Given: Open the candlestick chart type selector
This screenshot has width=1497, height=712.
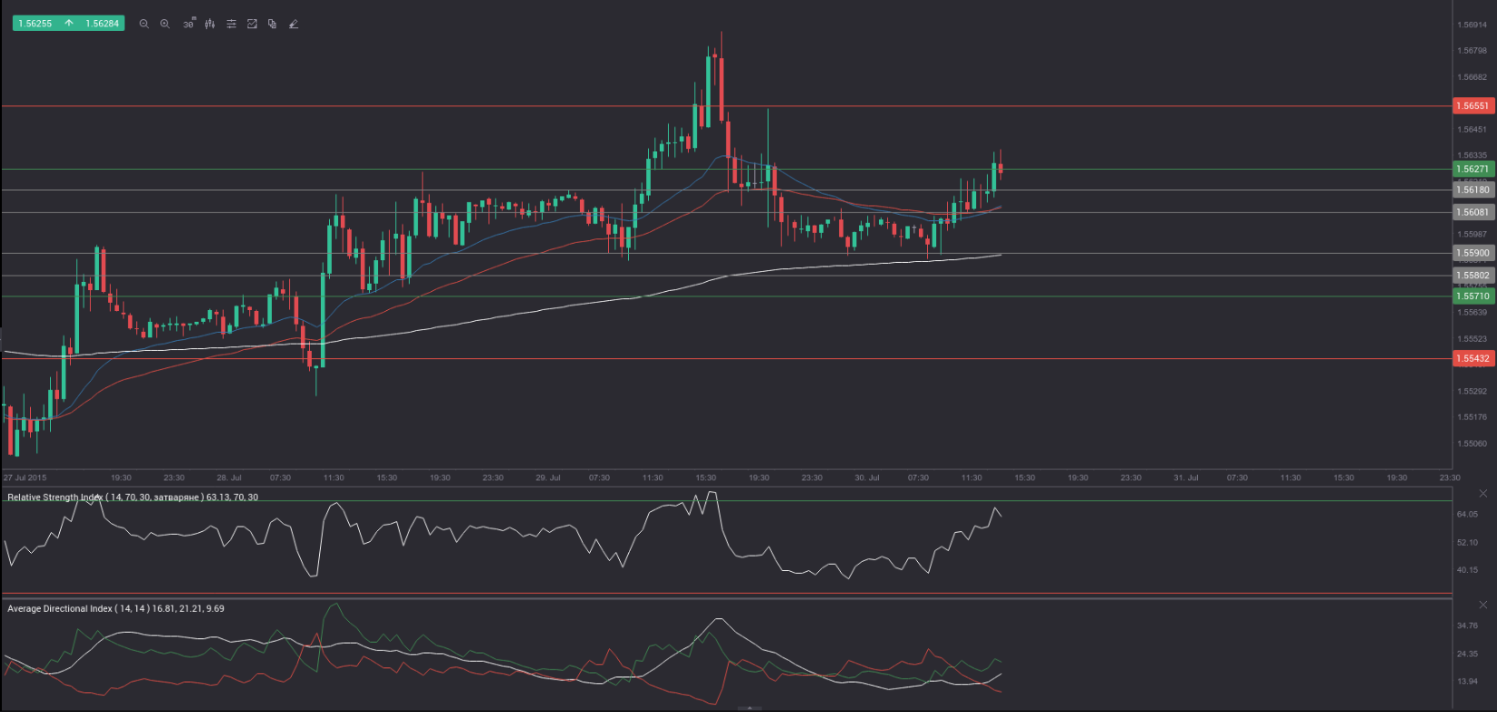Looking at the screenshot, I should (x=210, y=24).
